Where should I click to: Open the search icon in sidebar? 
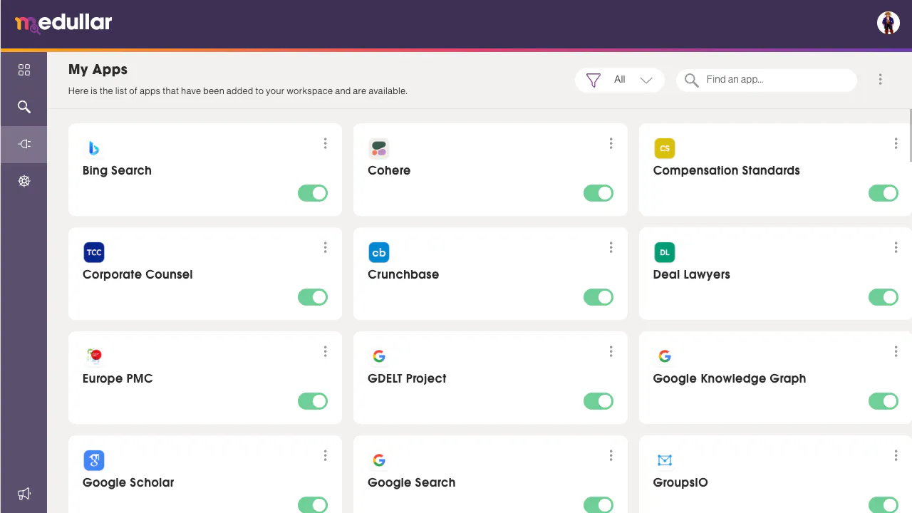(24, 107)
